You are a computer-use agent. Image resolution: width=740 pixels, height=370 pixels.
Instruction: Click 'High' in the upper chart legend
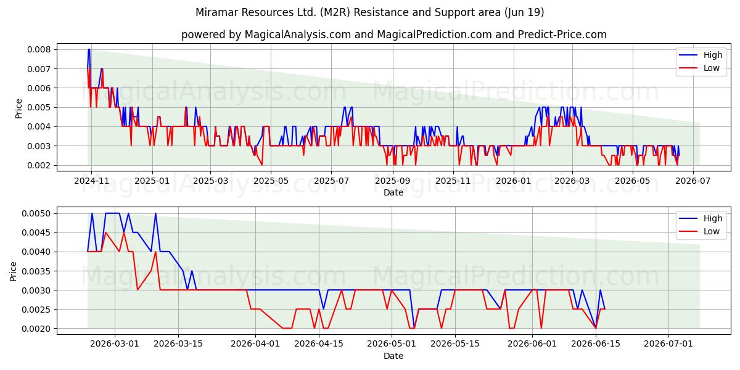[713, 55]
